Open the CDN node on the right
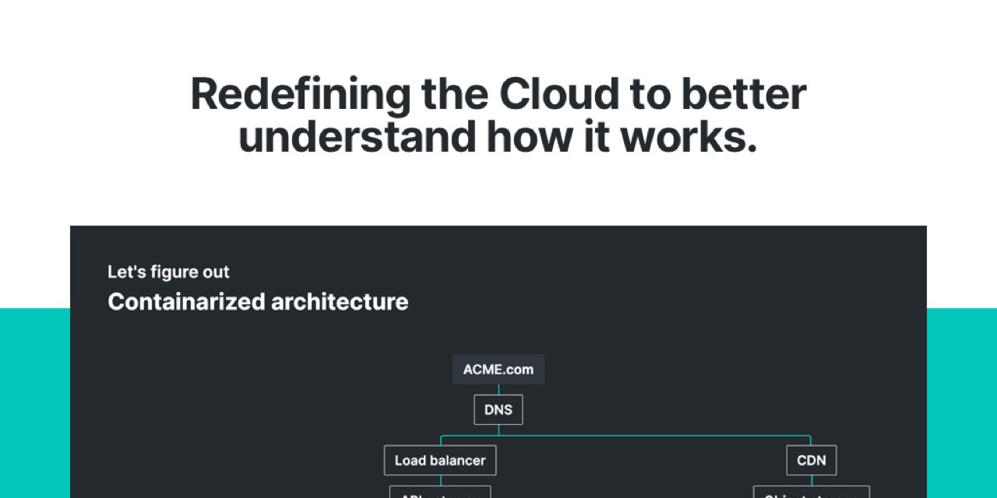 (811, 460)
